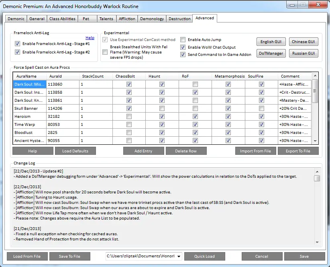
Task: Open the General tab
Action: pos(37,19)
